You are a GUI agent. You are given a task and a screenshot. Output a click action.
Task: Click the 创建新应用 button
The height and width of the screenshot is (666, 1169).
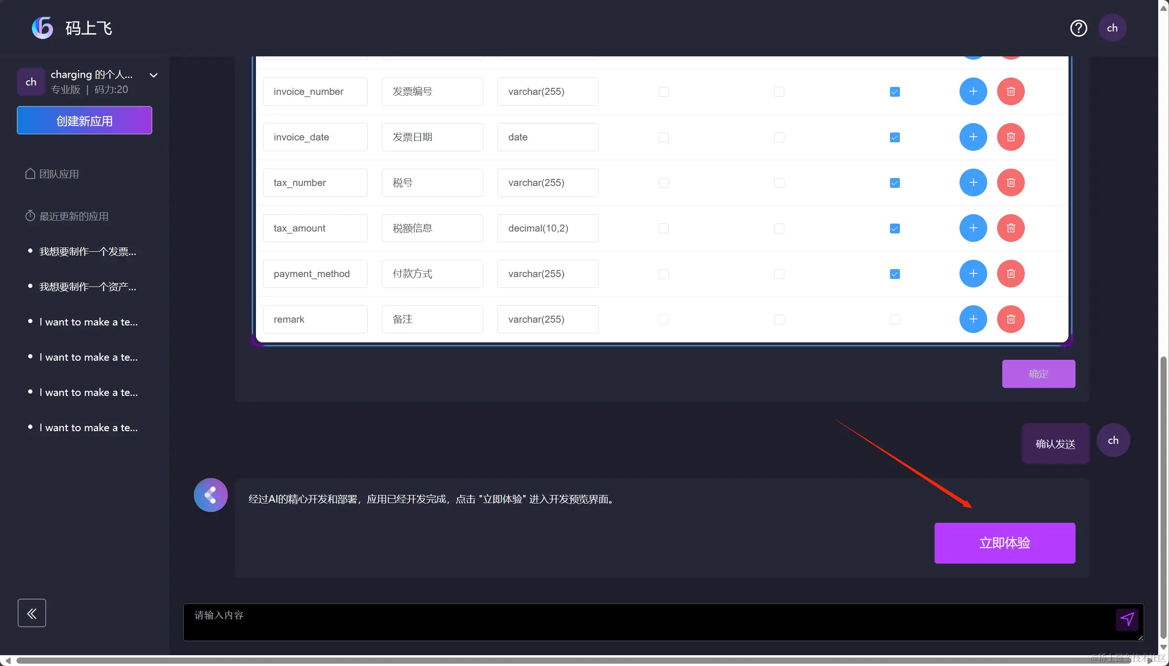[x=85, y=121]
